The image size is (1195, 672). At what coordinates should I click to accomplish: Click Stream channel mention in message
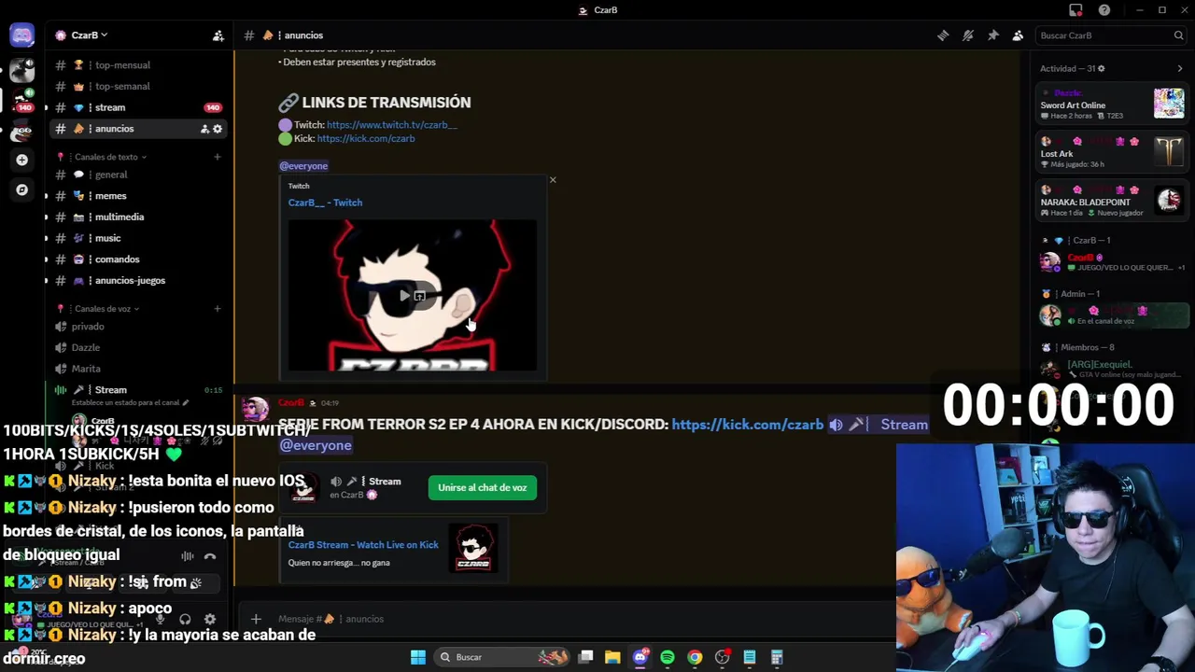(x=878, y=425)
